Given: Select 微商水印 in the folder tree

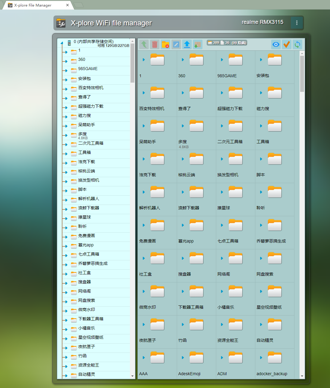Looking at the screenshot, I should point(87,310).
